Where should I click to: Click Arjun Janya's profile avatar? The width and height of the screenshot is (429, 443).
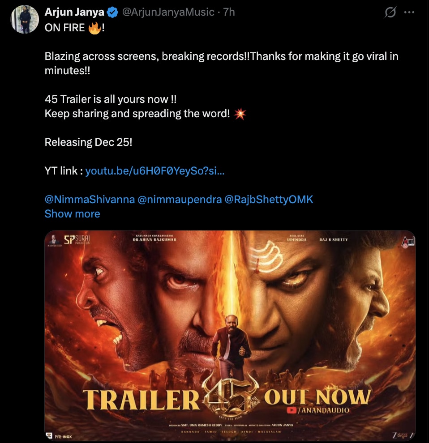[x=25, y=19]
